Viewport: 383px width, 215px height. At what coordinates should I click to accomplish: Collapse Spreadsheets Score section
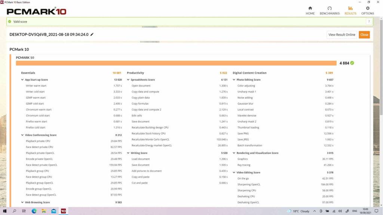click(x=128, y=80)
